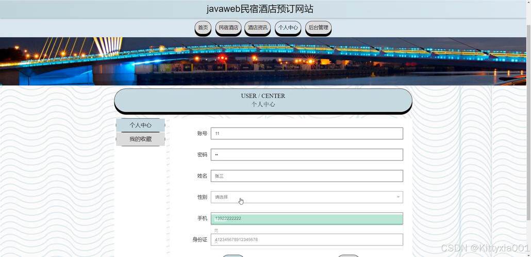
Task: Click the javaweb民宿酒店预订网站 site title
Action: point(260,9)
